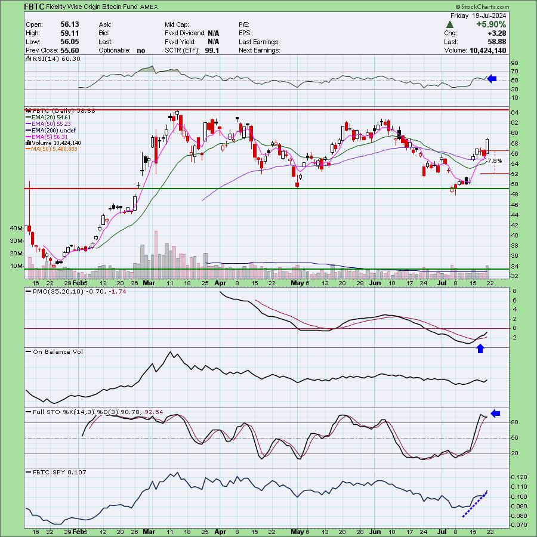Click the 10M volume axis label

tap(16, 266)
